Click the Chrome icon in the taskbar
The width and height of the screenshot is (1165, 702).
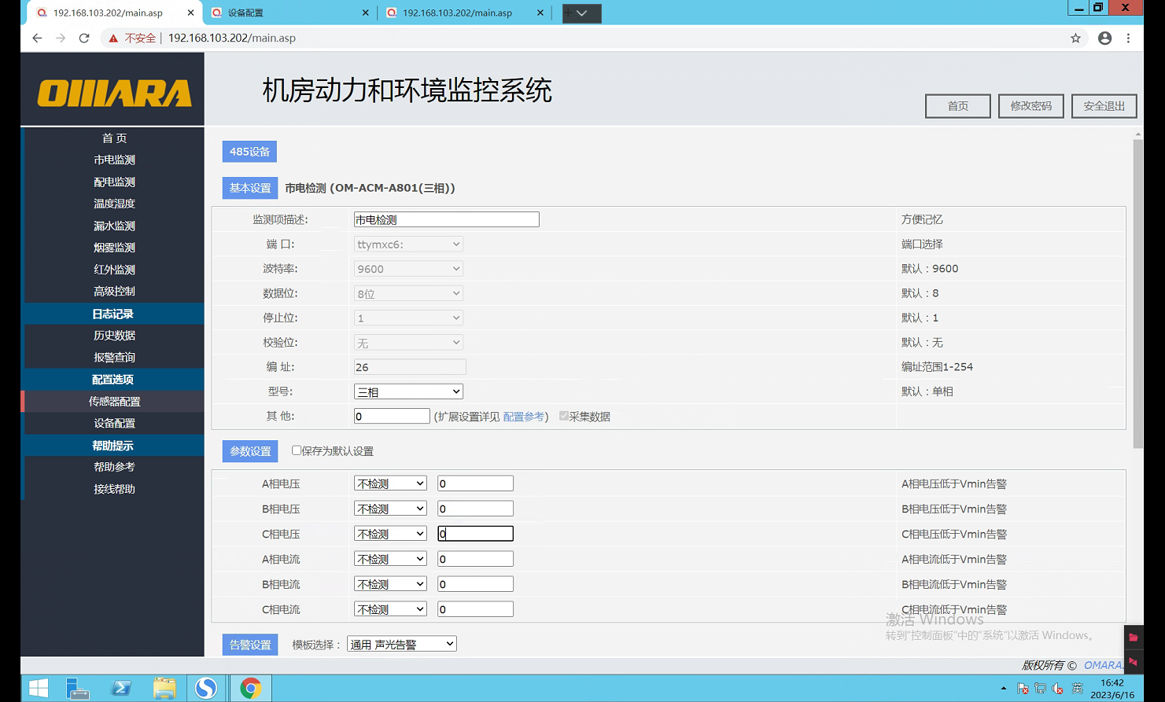(250, 688)
